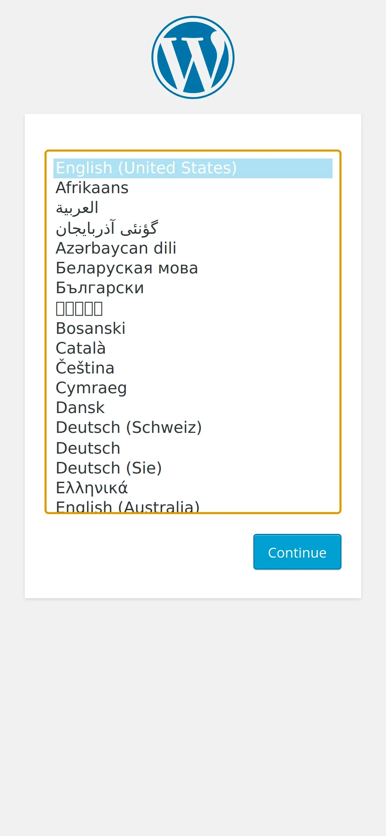Choose English (Australia) at list bottom
This screenshot has width=386, height=836.
128,507
